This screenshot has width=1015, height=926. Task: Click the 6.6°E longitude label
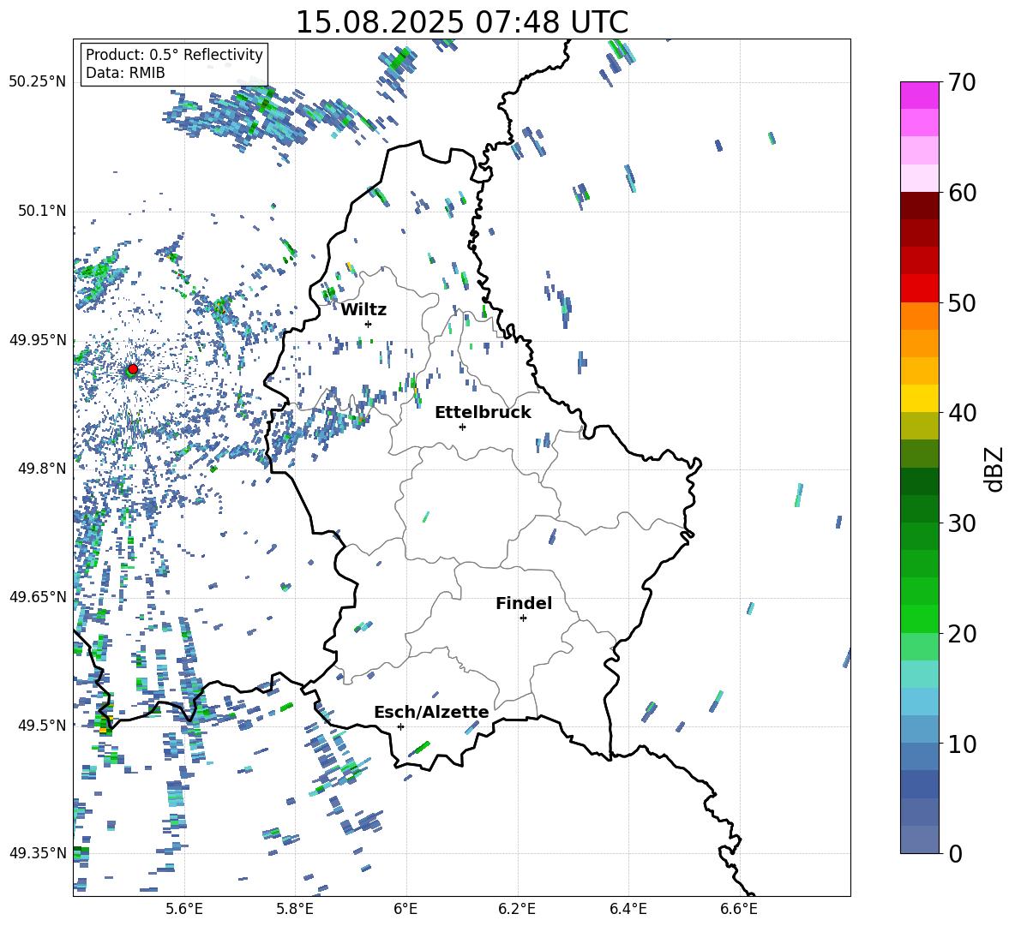[739, 909]
